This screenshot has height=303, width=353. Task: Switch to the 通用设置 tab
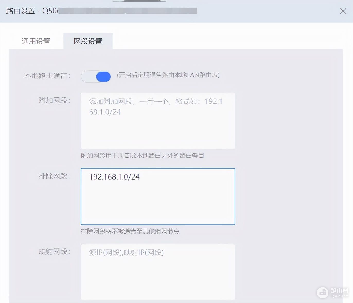pyautogui.click(x=36, y=41)
